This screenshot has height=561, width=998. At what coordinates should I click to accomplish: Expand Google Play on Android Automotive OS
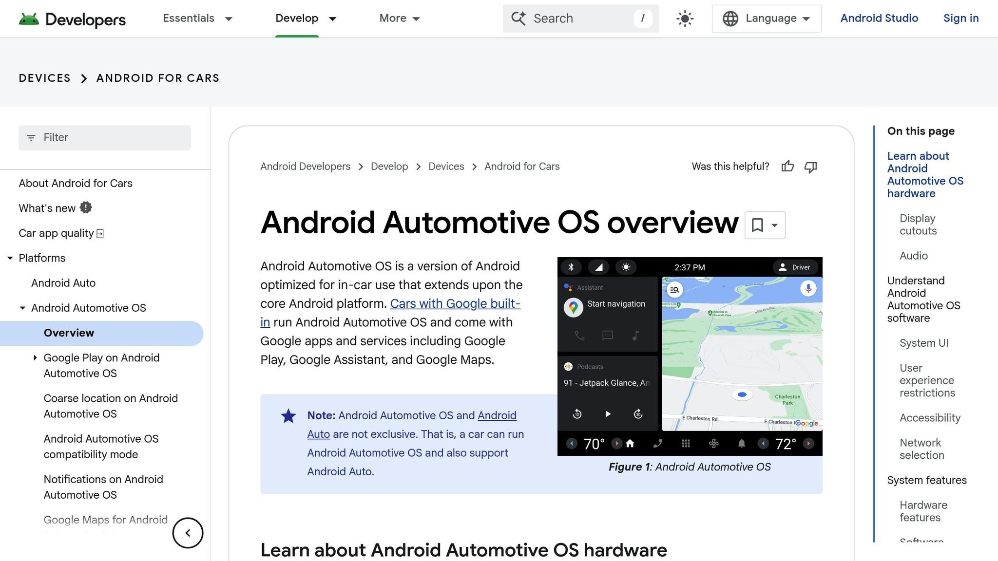click(x=35, y=357)
